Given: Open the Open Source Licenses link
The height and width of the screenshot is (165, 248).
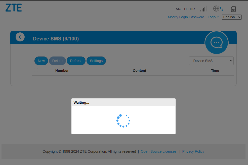Looking at the screenshot, I should click(x=159, y=151).
